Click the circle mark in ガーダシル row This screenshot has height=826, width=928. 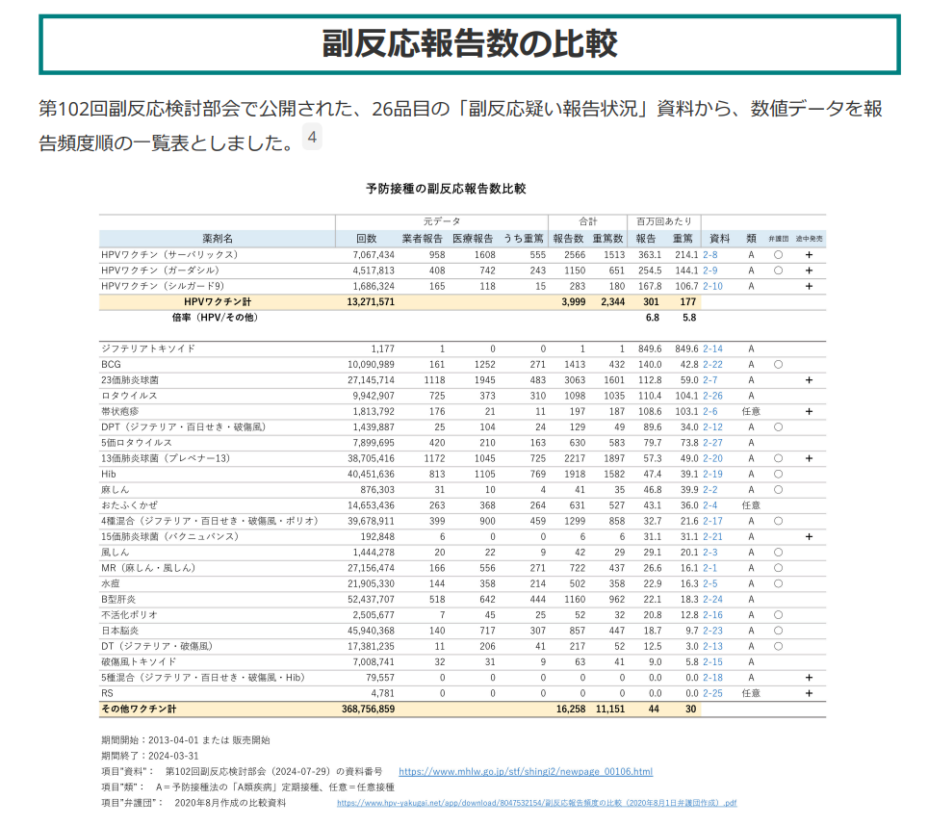778,271
